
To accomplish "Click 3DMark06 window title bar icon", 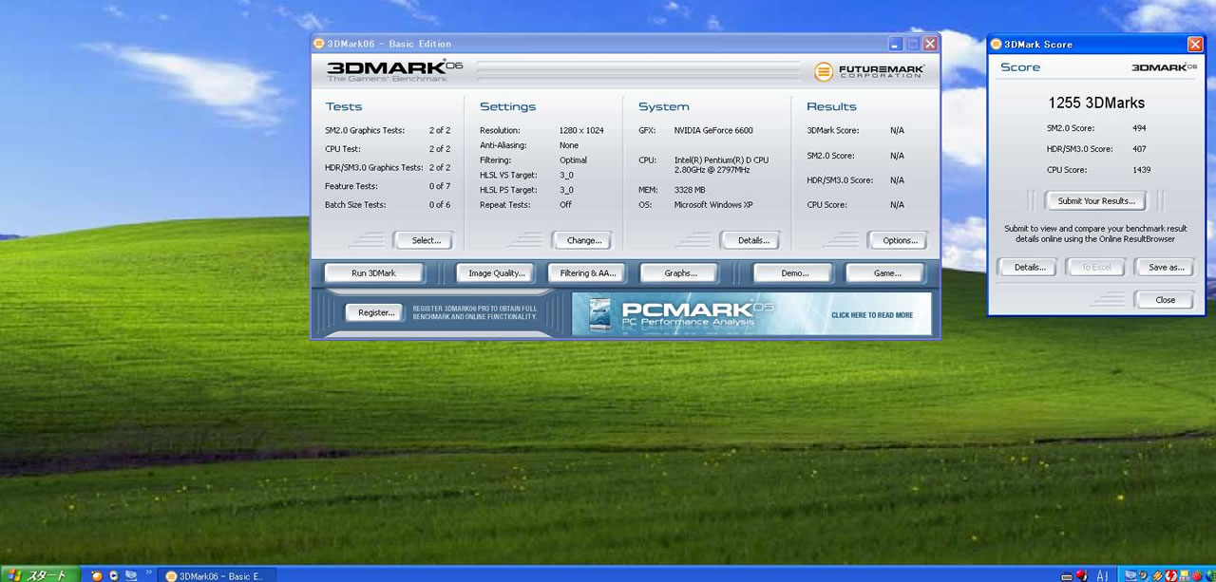I will 319,44.
